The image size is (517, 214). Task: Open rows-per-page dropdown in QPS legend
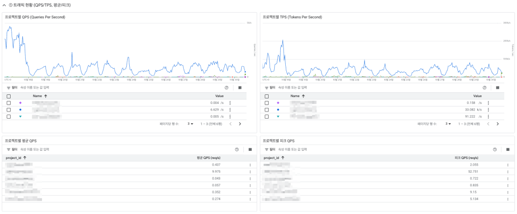pyautogui.click(x=190, y=124)
